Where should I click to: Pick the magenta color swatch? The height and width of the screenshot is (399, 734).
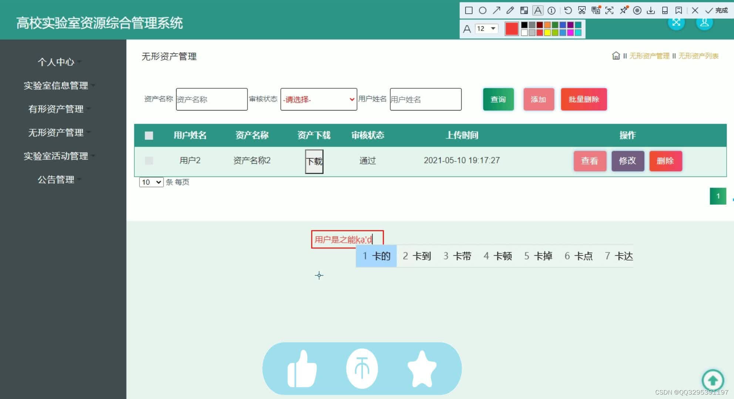point(570,33)
